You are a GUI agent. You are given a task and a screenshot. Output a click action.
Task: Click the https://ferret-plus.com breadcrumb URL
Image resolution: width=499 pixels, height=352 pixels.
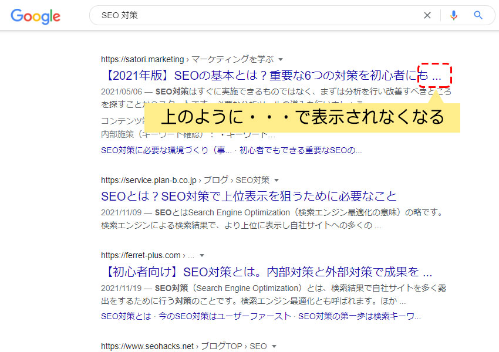(141, 255)
